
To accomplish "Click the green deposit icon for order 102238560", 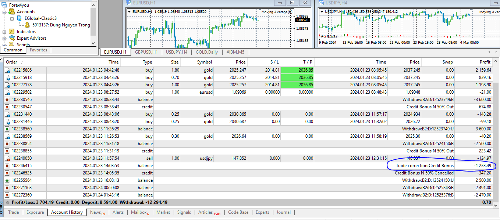I will pos(7,129).
